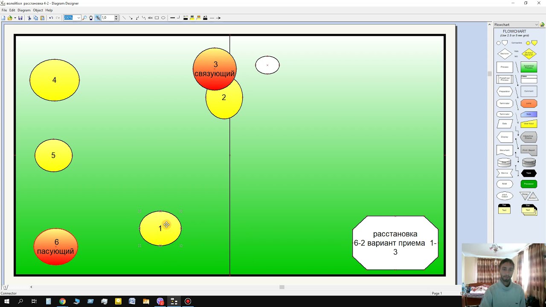Select the hand pan tool
Image resolution: width=546 pixels, height=307 pixels.
click(91, 18)
